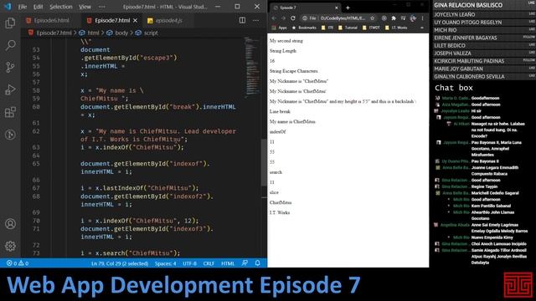Image resolution: width=536 pixels, height=301 pixels.
Task: Click the VS Code logo icon
Action: (8, 7)
